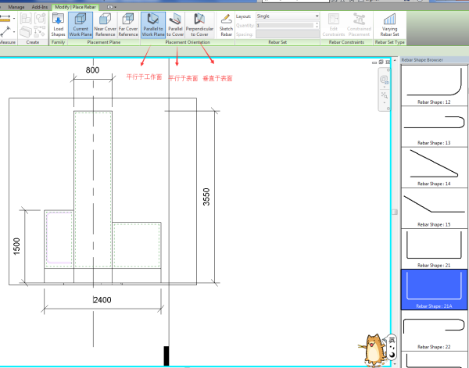
Task: Select highlighted Rebar Shape : 21A thumbnail
Action: [x=434, y=290]
